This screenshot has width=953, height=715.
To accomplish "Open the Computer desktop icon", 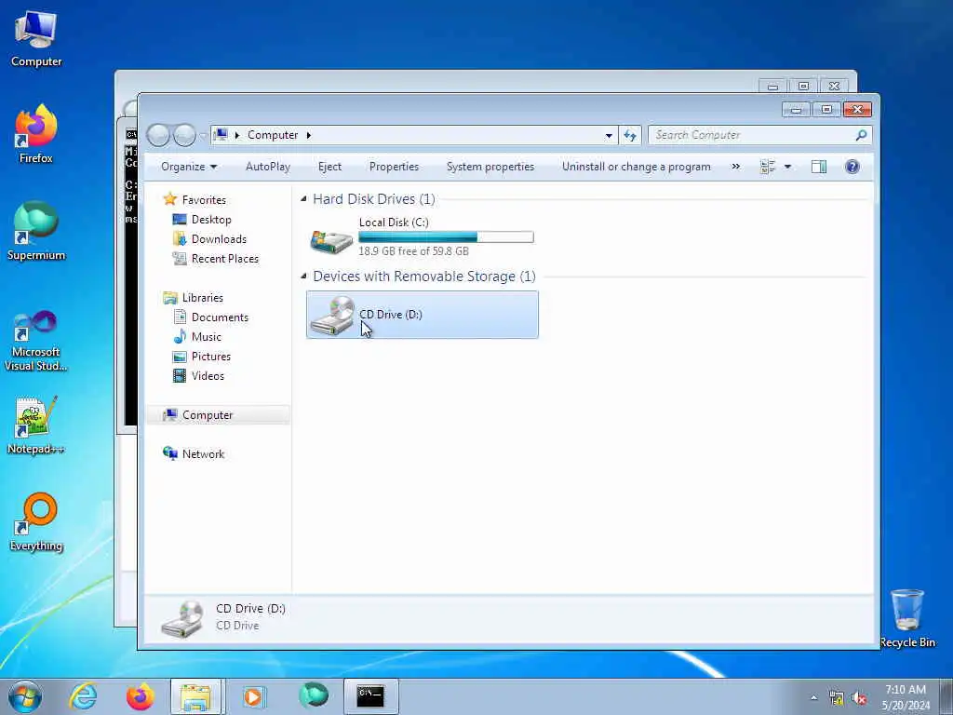I will (x=36, y=39).
